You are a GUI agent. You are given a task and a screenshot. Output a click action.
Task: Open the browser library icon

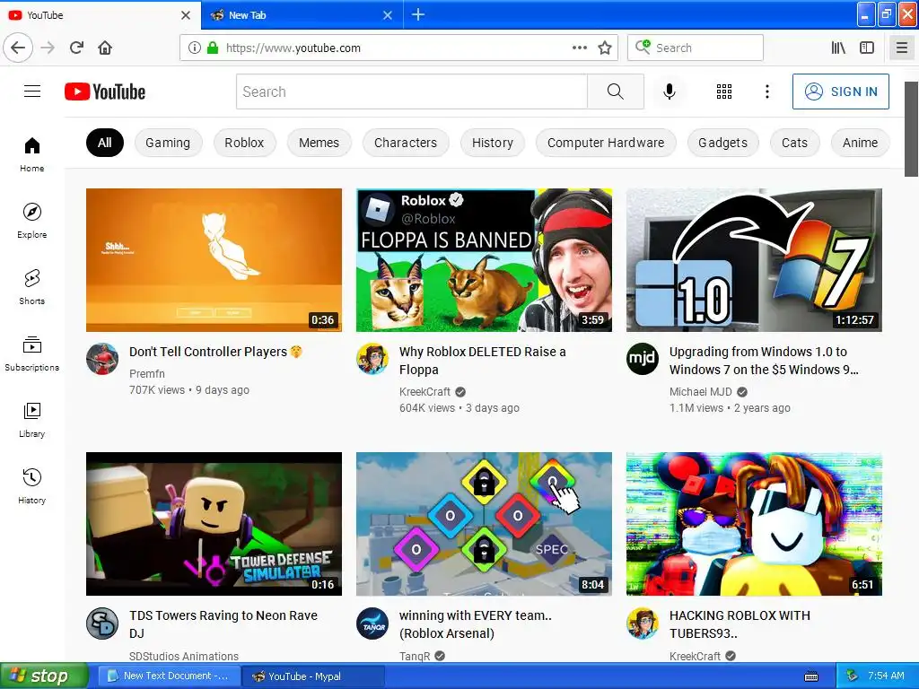tap(839, 48)
